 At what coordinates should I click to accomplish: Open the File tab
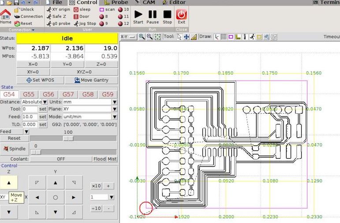click(x=54, y=2)
